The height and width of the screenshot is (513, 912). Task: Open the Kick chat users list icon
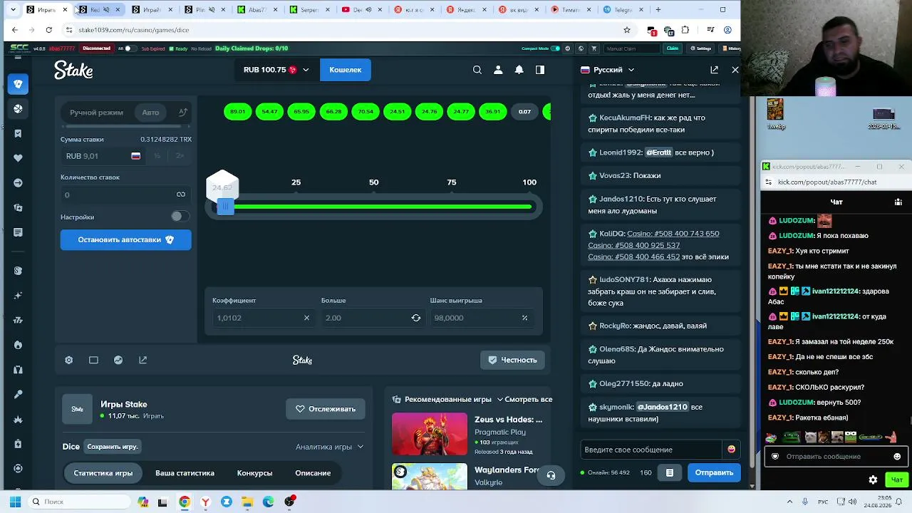(x=898, y=202)
